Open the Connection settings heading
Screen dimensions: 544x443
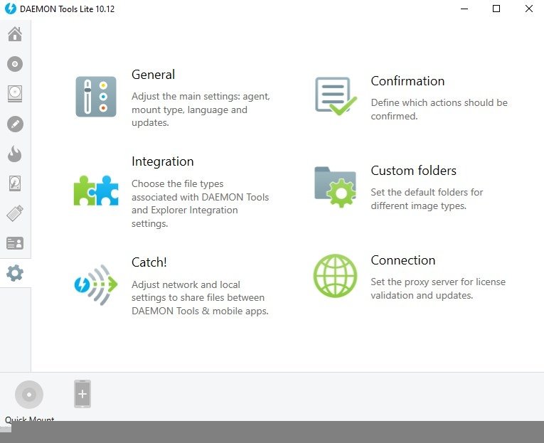pyautogui.click(x=402, y=260)
